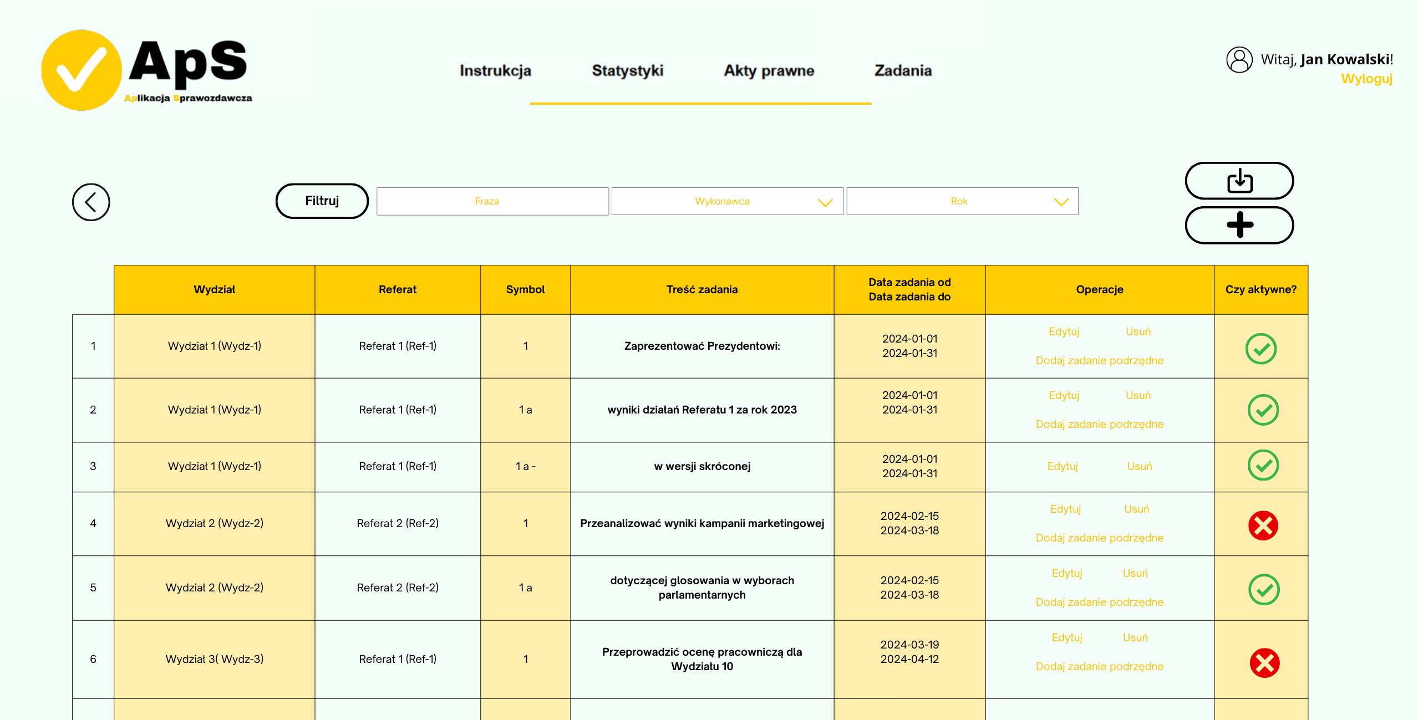The height and width of the screenshot is (720, 1418).
Task: Click the ApS checkmark logo
Action: click(x=82, y=70)
